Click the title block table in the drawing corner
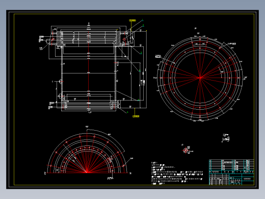This screenshot has width=265, height=199. coord(231,172)
